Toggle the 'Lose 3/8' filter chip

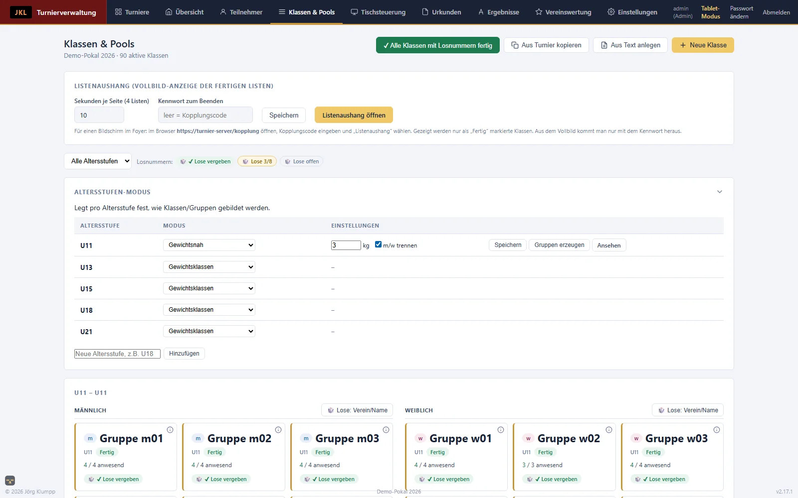[257, 161]
